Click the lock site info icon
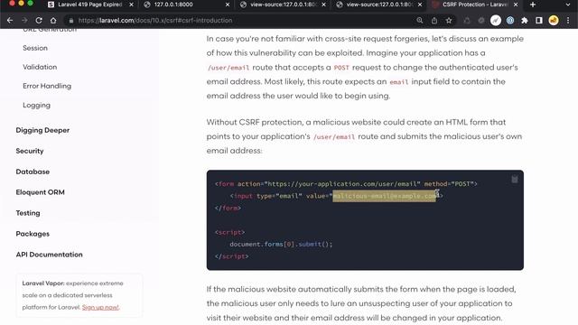The image size is (578, 325). pos(71,20)
